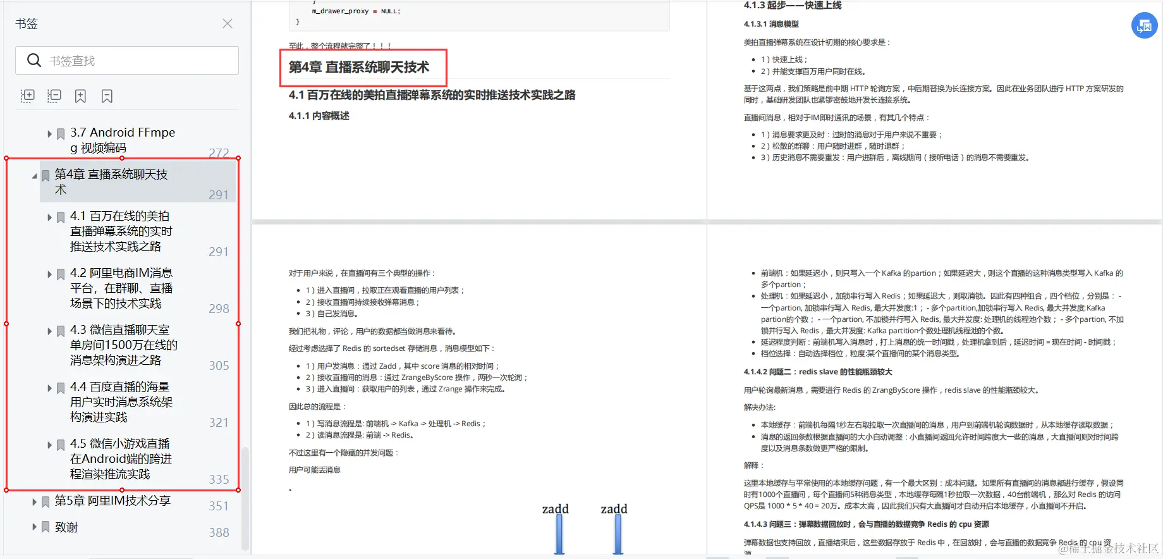This screenshot has height=559, width=1163.
Task: Click the blue floating translate button
Action: [1144, 26]
